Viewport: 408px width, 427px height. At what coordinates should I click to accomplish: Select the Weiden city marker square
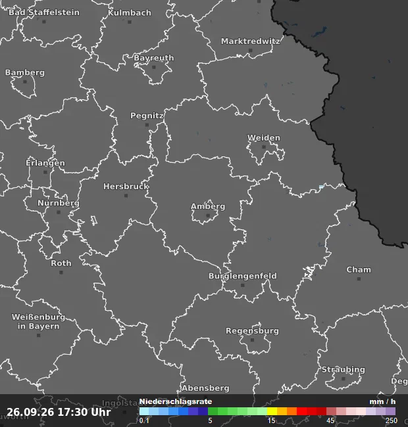(264, 147)
